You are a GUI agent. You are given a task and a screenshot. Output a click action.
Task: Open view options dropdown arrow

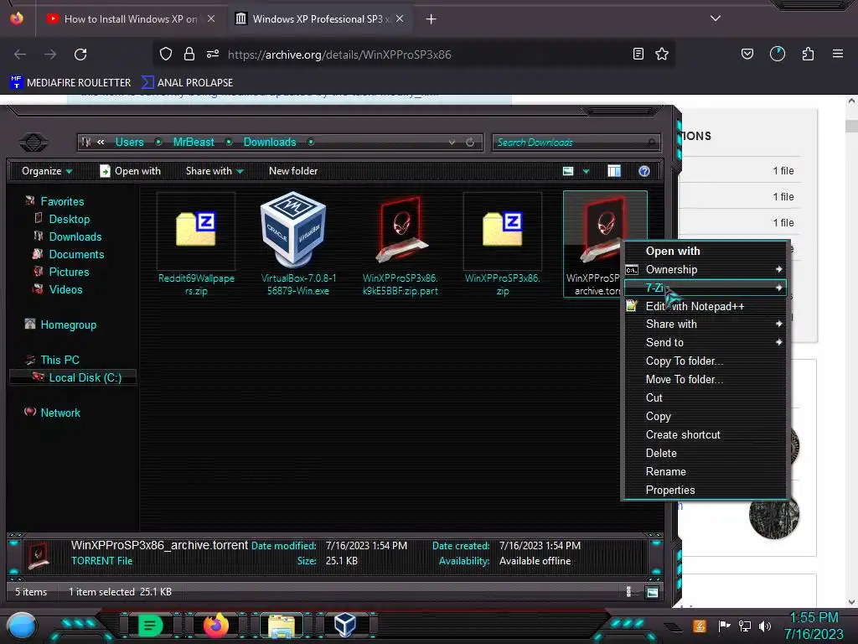tap(586, 171)
